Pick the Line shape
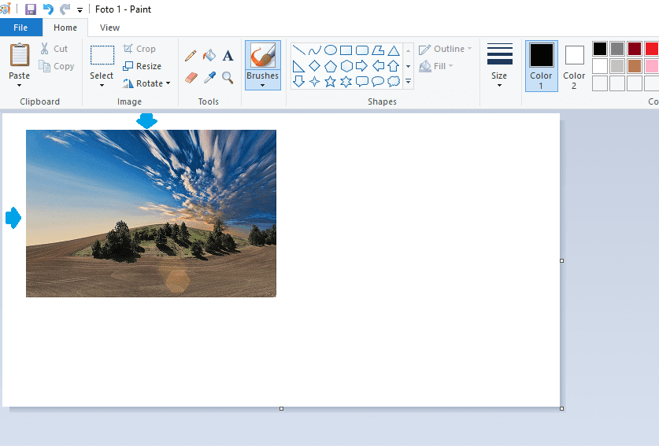 [299, 50]
